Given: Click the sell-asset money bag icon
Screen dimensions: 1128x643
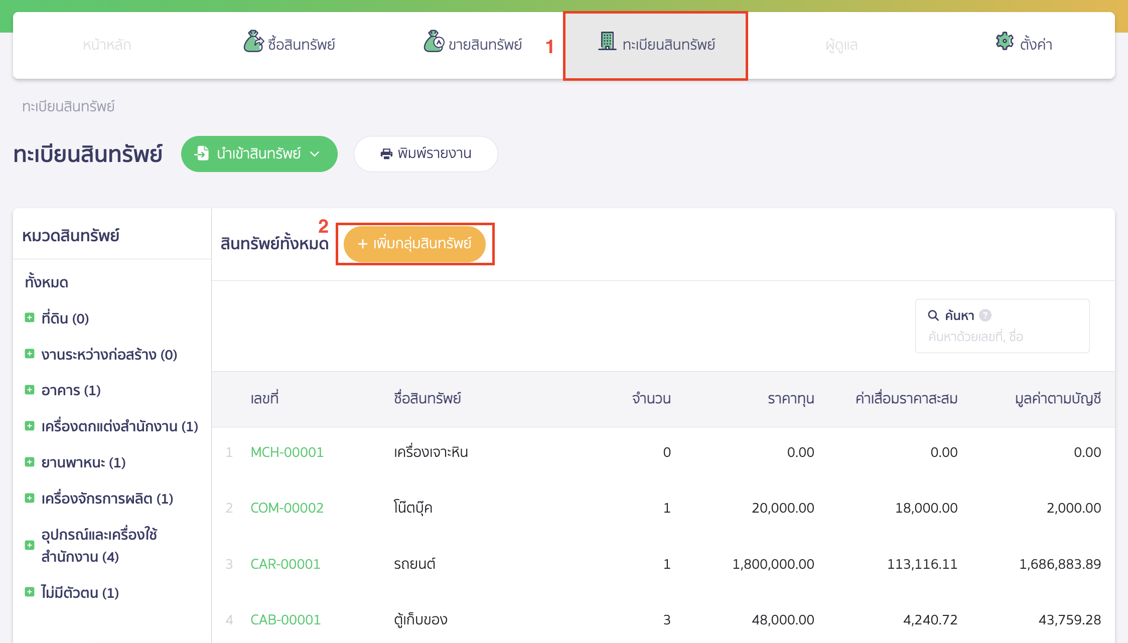Looking at the screenshot, I should [x=434, y=43].
